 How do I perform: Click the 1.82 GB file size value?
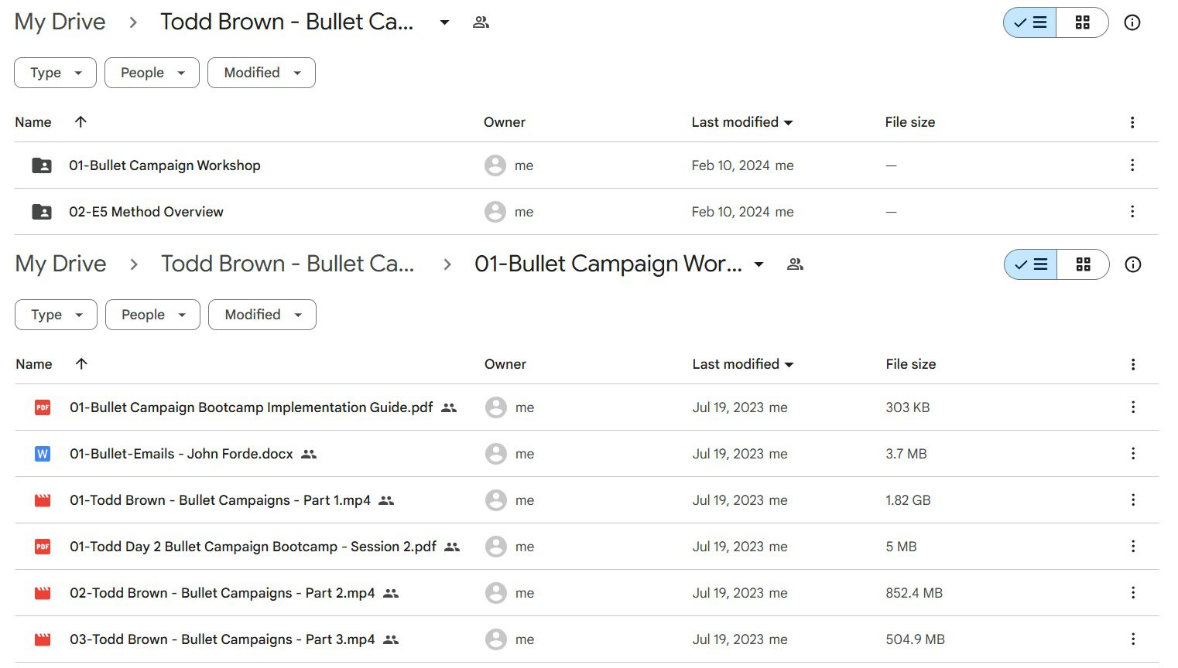(909, 500)
